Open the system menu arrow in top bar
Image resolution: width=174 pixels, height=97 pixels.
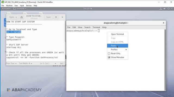(x=172, y=9)
